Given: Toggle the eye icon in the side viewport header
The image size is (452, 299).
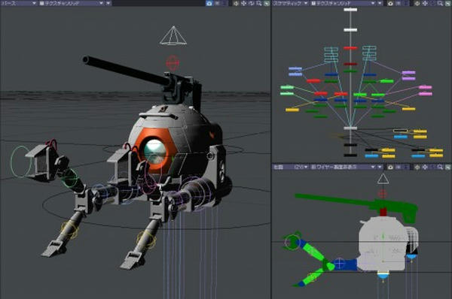Looking at the screenshot, I should point(390,167).
